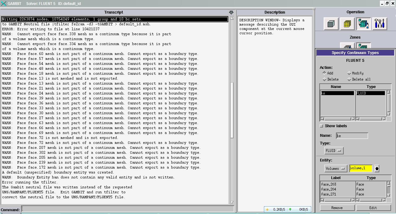Image resolution: width=396 pixels, height=214 pixels.
Task: Select the Add action radio button
Action: click(324, 73)
